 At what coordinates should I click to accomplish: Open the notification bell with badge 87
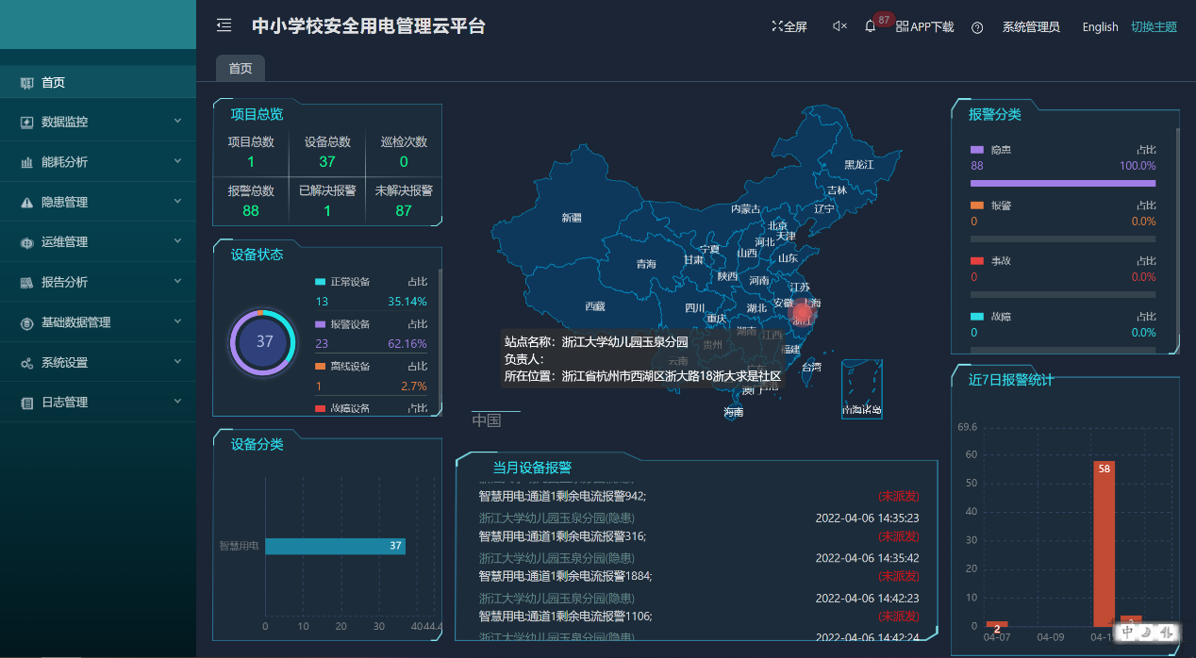pos(871,26)
